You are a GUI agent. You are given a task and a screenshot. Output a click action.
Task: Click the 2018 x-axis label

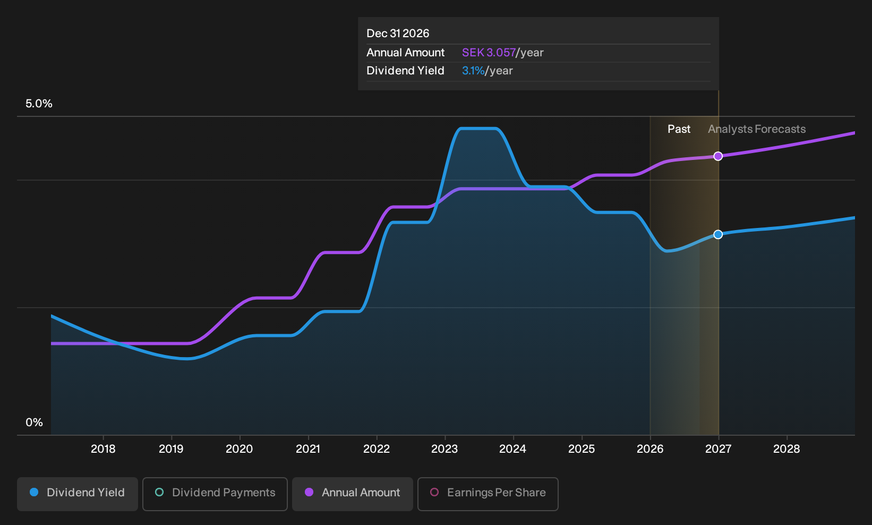(x=103, y=449)
